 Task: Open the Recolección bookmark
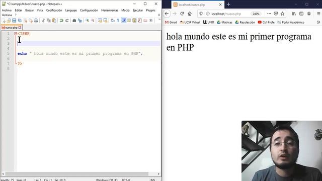tap(245, 22)
